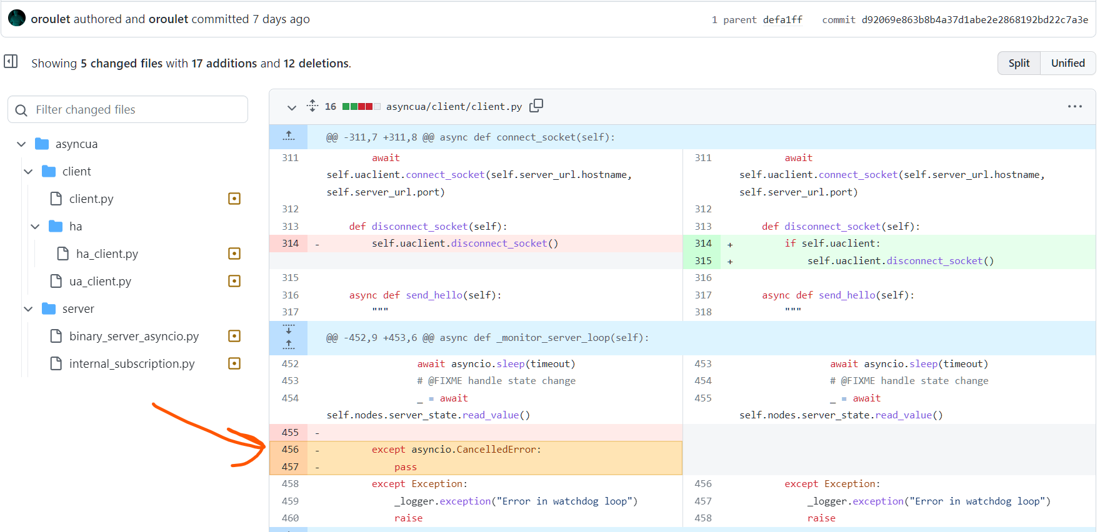This screenshot has height=532, width=1105.
Task: Click the full commit hash d92069e863...
Action: pyautogui.click(x=974, y=19)
